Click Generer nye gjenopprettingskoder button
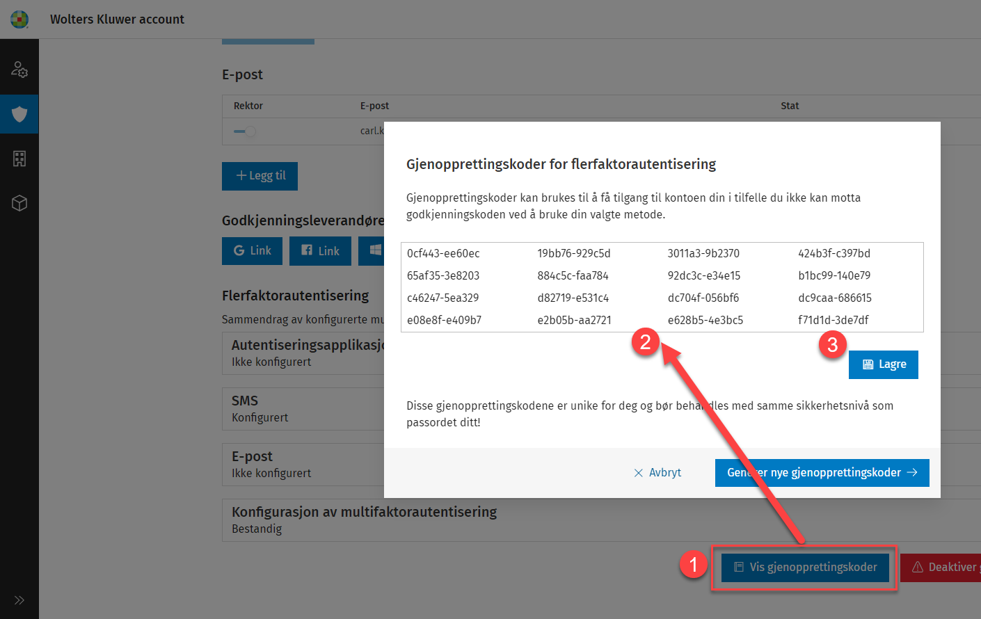Screen dimensions: 981x619 (x=822, y=473)
